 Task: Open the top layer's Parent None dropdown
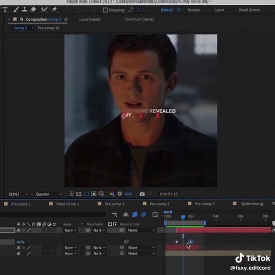(141, 230)
